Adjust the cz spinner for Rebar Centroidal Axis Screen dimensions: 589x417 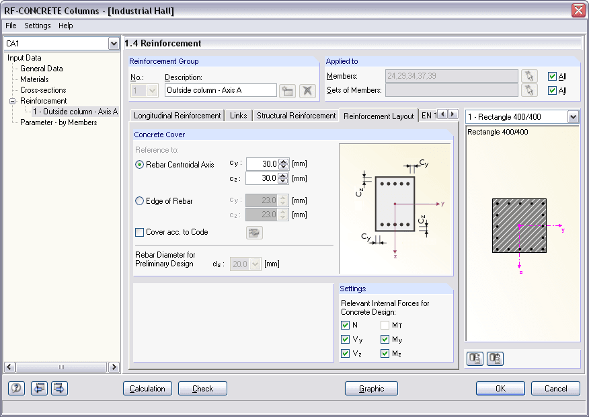pyautogui.click(x=284, y=178)
